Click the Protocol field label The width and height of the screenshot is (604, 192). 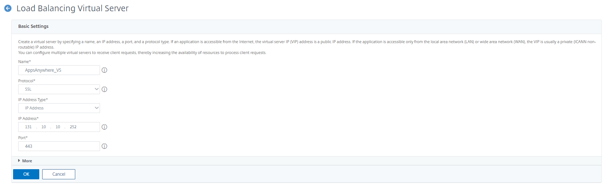[27, 81]
